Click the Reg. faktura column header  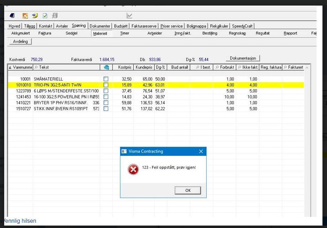tap(271, 67)
